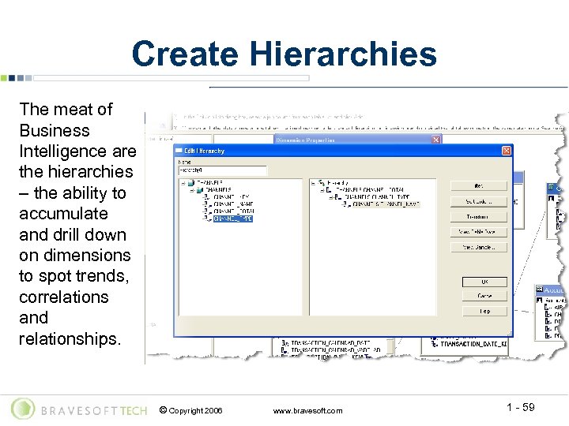Viewport: 569px width, 426px height.
Task: Select highlighted CHANNEL_TYPE column
Action: [232, 219]
